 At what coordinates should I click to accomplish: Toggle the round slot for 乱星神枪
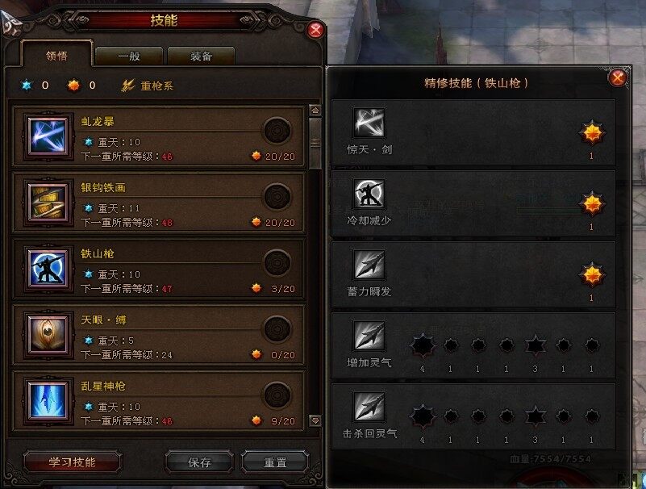click(x=277, y=395)
